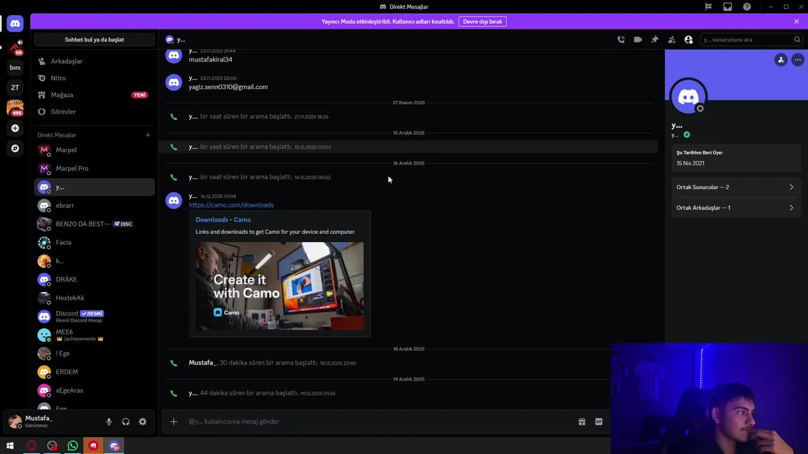
Task: Open the Opera browser taskbar icon
Action: pos(31,446)
